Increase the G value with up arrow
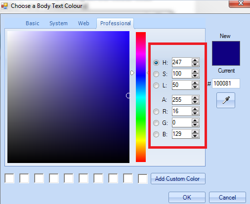 (195, 121)
